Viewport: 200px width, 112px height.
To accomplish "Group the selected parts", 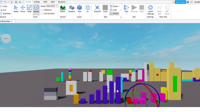I will coord(114,6).
